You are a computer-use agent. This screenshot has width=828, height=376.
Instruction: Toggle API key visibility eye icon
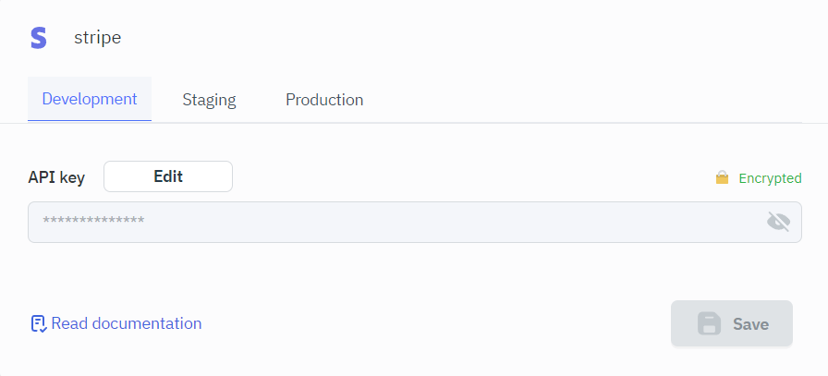(779, 222)
